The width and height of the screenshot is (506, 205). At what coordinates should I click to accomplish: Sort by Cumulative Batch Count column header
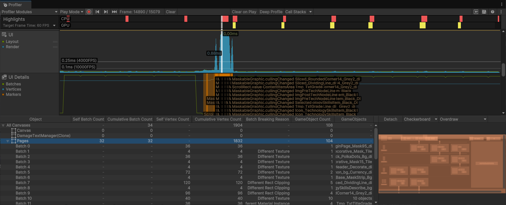pos(130,119)
